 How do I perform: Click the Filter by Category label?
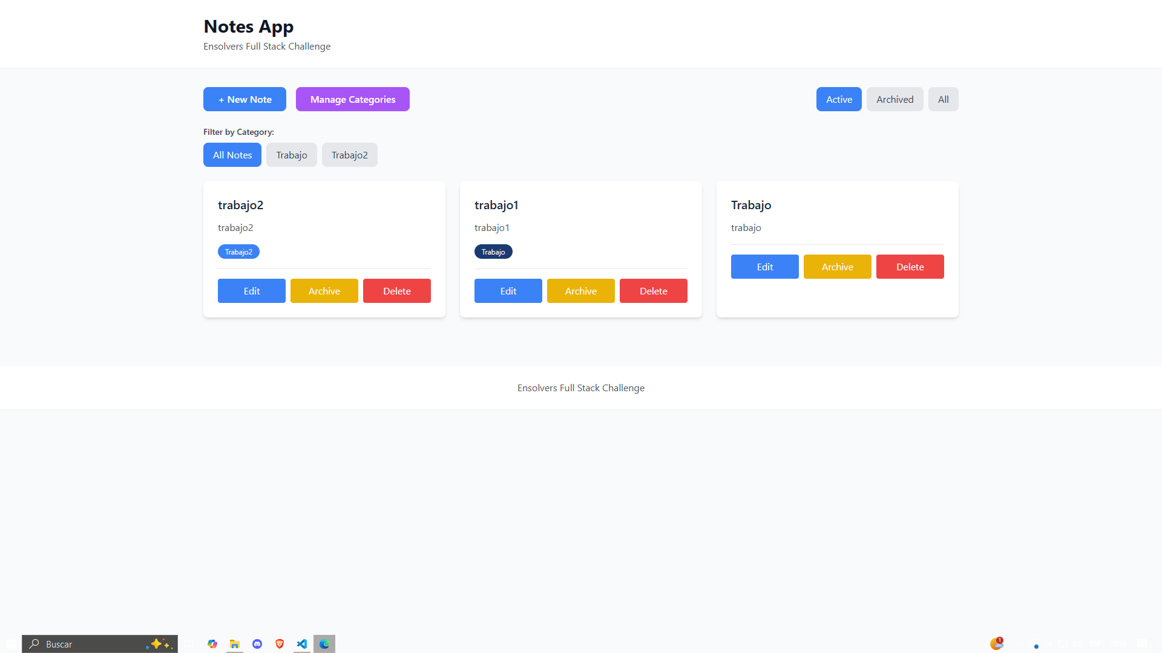[238, 132]
